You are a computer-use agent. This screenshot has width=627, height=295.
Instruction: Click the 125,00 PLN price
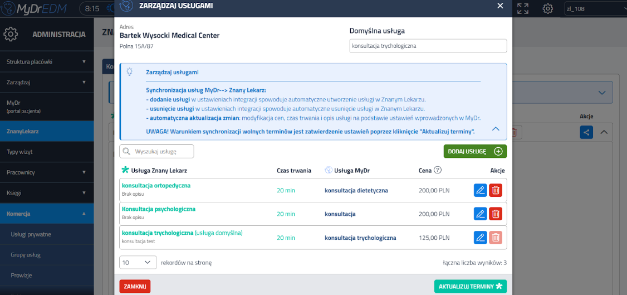click(434, 238)
